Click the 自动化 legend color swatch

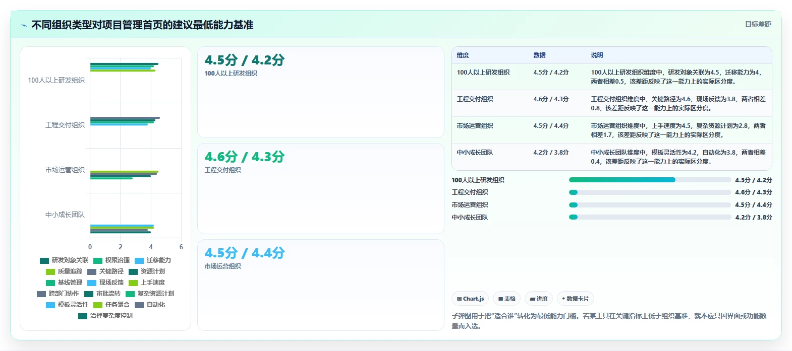139,305
